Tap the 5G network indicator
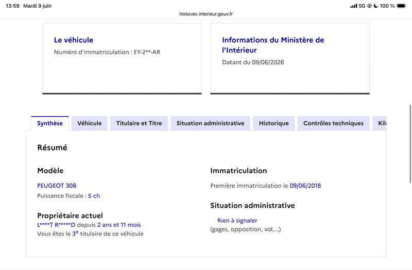This screenshot has height=270, width=412. coord(362,6)
